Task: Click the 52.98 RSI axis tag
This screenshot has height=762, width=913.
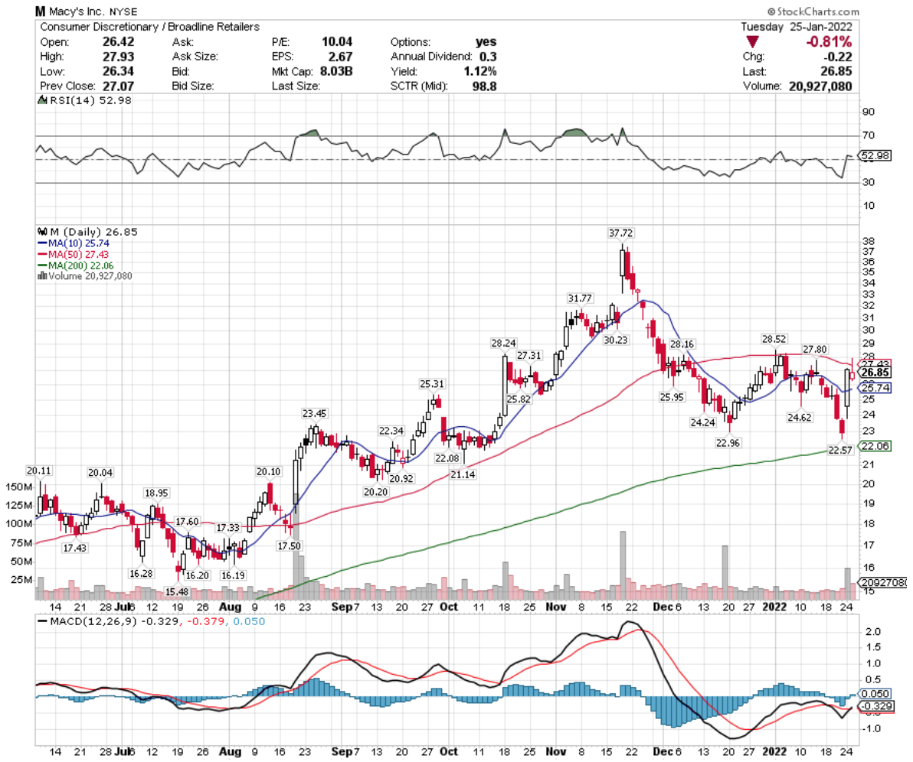Action: click(875, 155)
